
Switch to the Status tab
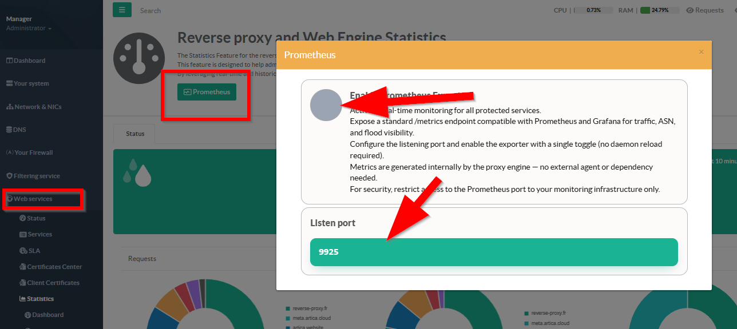click(135, 134)
